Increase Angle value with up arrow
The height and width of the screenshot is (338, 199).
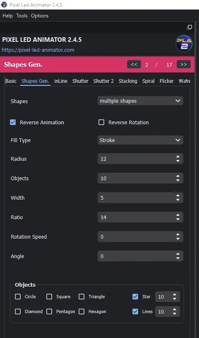[177, 254]
